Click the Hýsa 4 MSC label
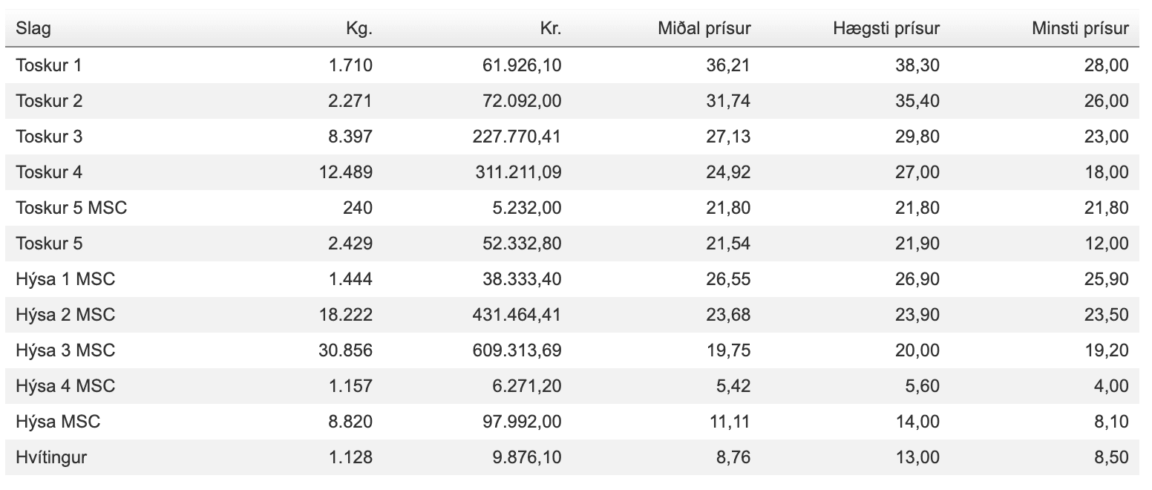The width and height of the screenshot is (1152, 490). 65,386
